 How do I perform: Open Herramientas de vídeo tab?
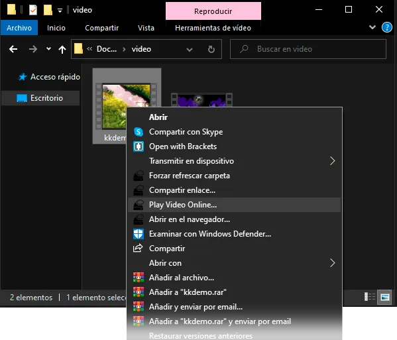(213, 28)
